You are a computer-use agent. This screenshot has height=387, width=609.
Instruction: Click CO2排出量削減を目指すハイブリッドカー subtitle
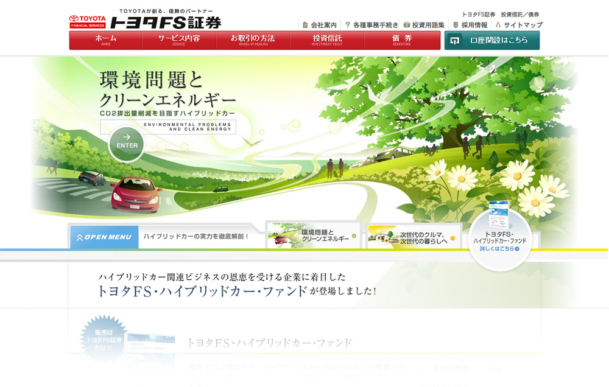tap(167, 113)
